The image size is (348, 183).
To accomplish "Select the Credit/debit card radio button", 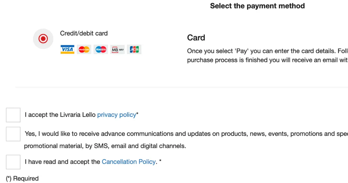I will tap(43, 39).
